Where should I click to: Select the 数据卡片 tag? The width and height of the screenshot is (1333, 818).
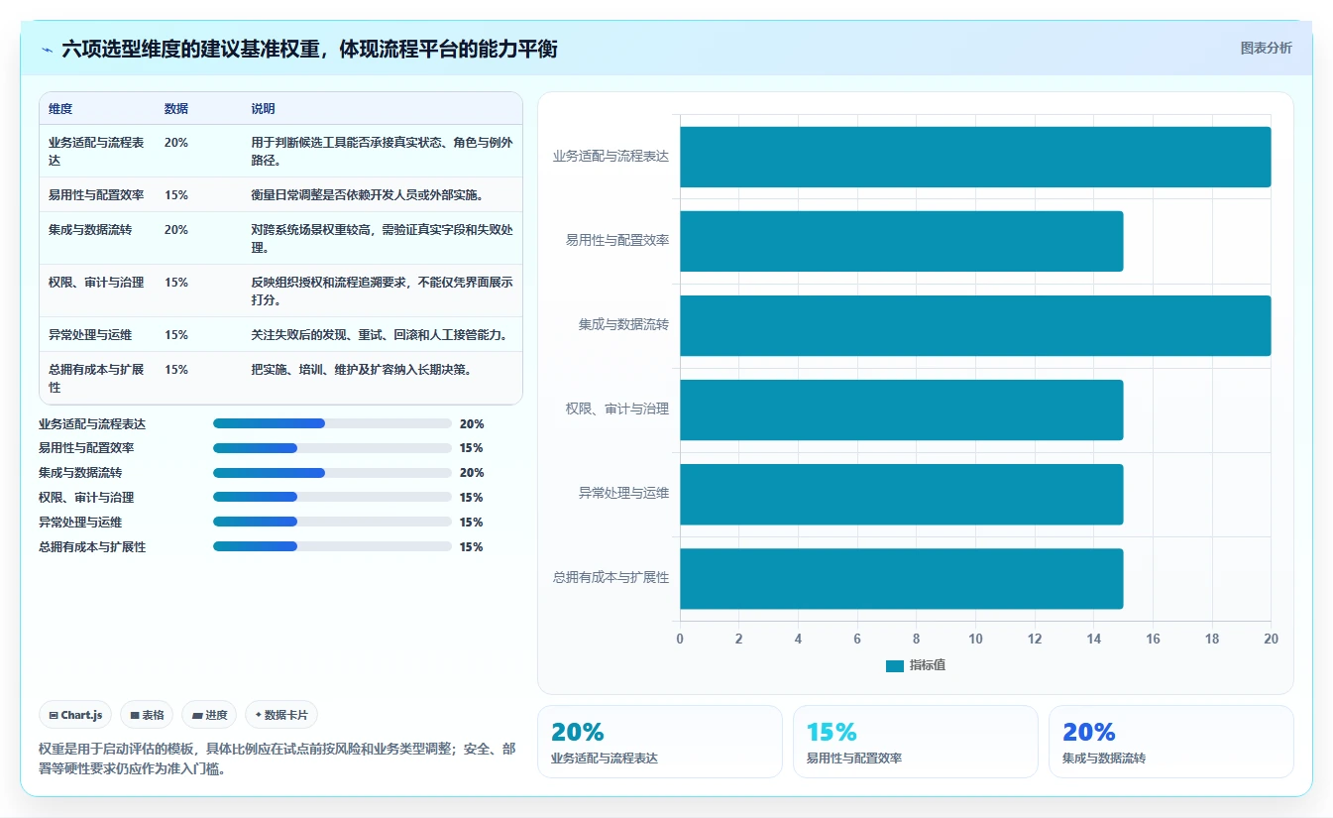coord(281,715)
